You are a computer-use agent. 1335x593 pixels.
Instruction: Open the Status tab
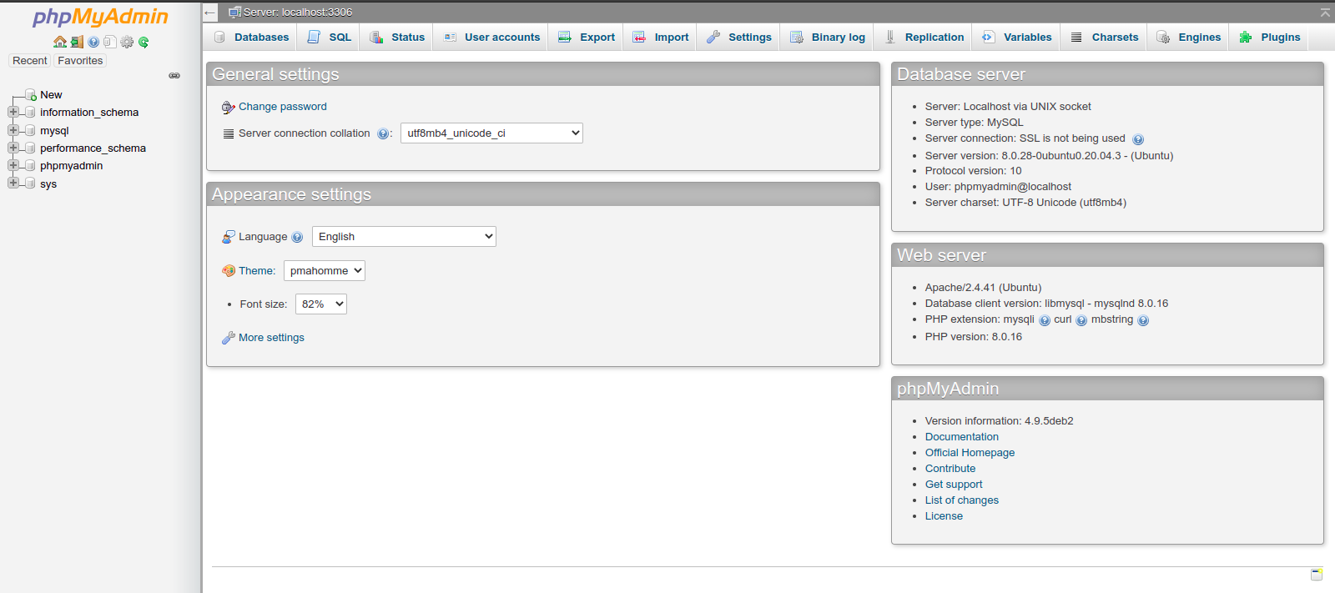pos(396,38)
